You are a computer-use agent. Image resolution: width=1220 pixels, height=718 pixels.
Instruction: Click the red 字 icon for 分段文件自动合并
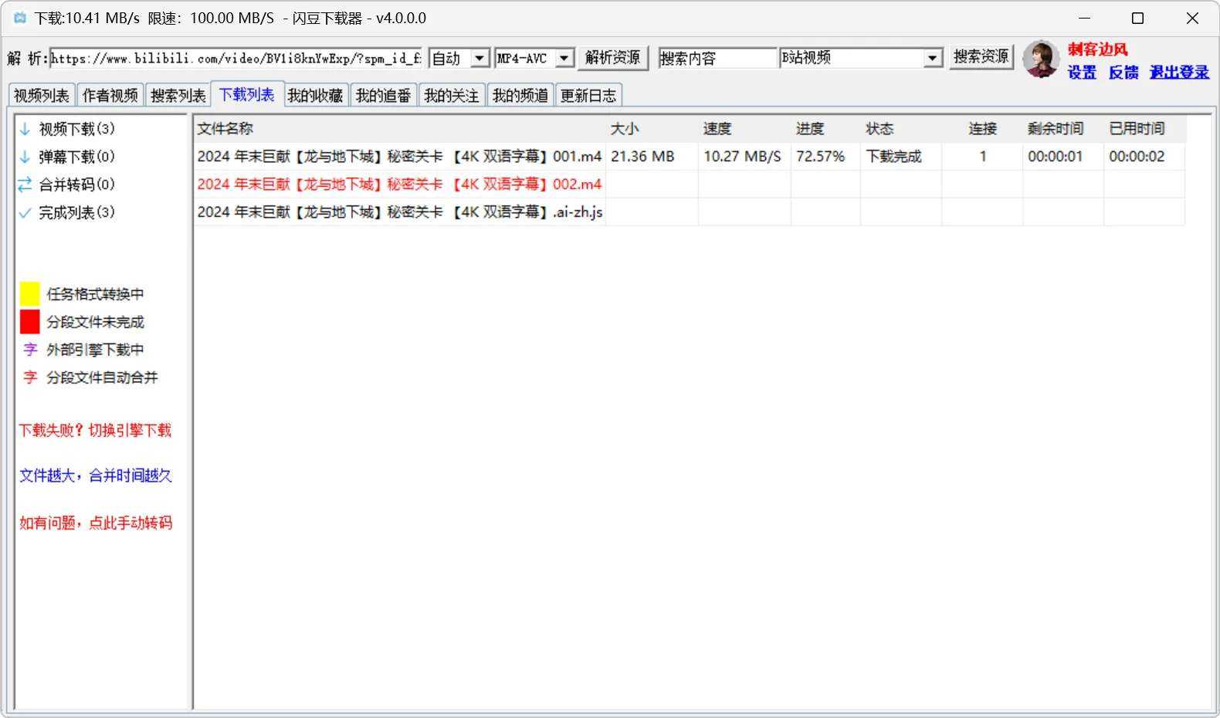click(30, 378)
